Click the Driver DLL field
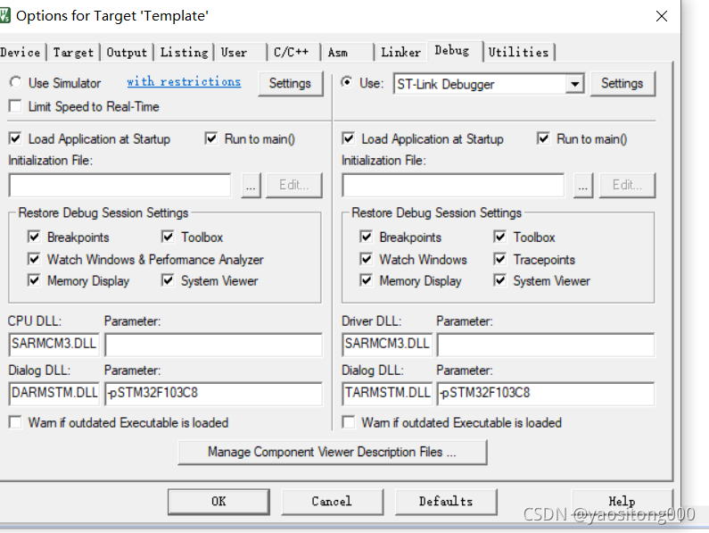This screenshot has height=533, width=709. [x=387, y=344]
